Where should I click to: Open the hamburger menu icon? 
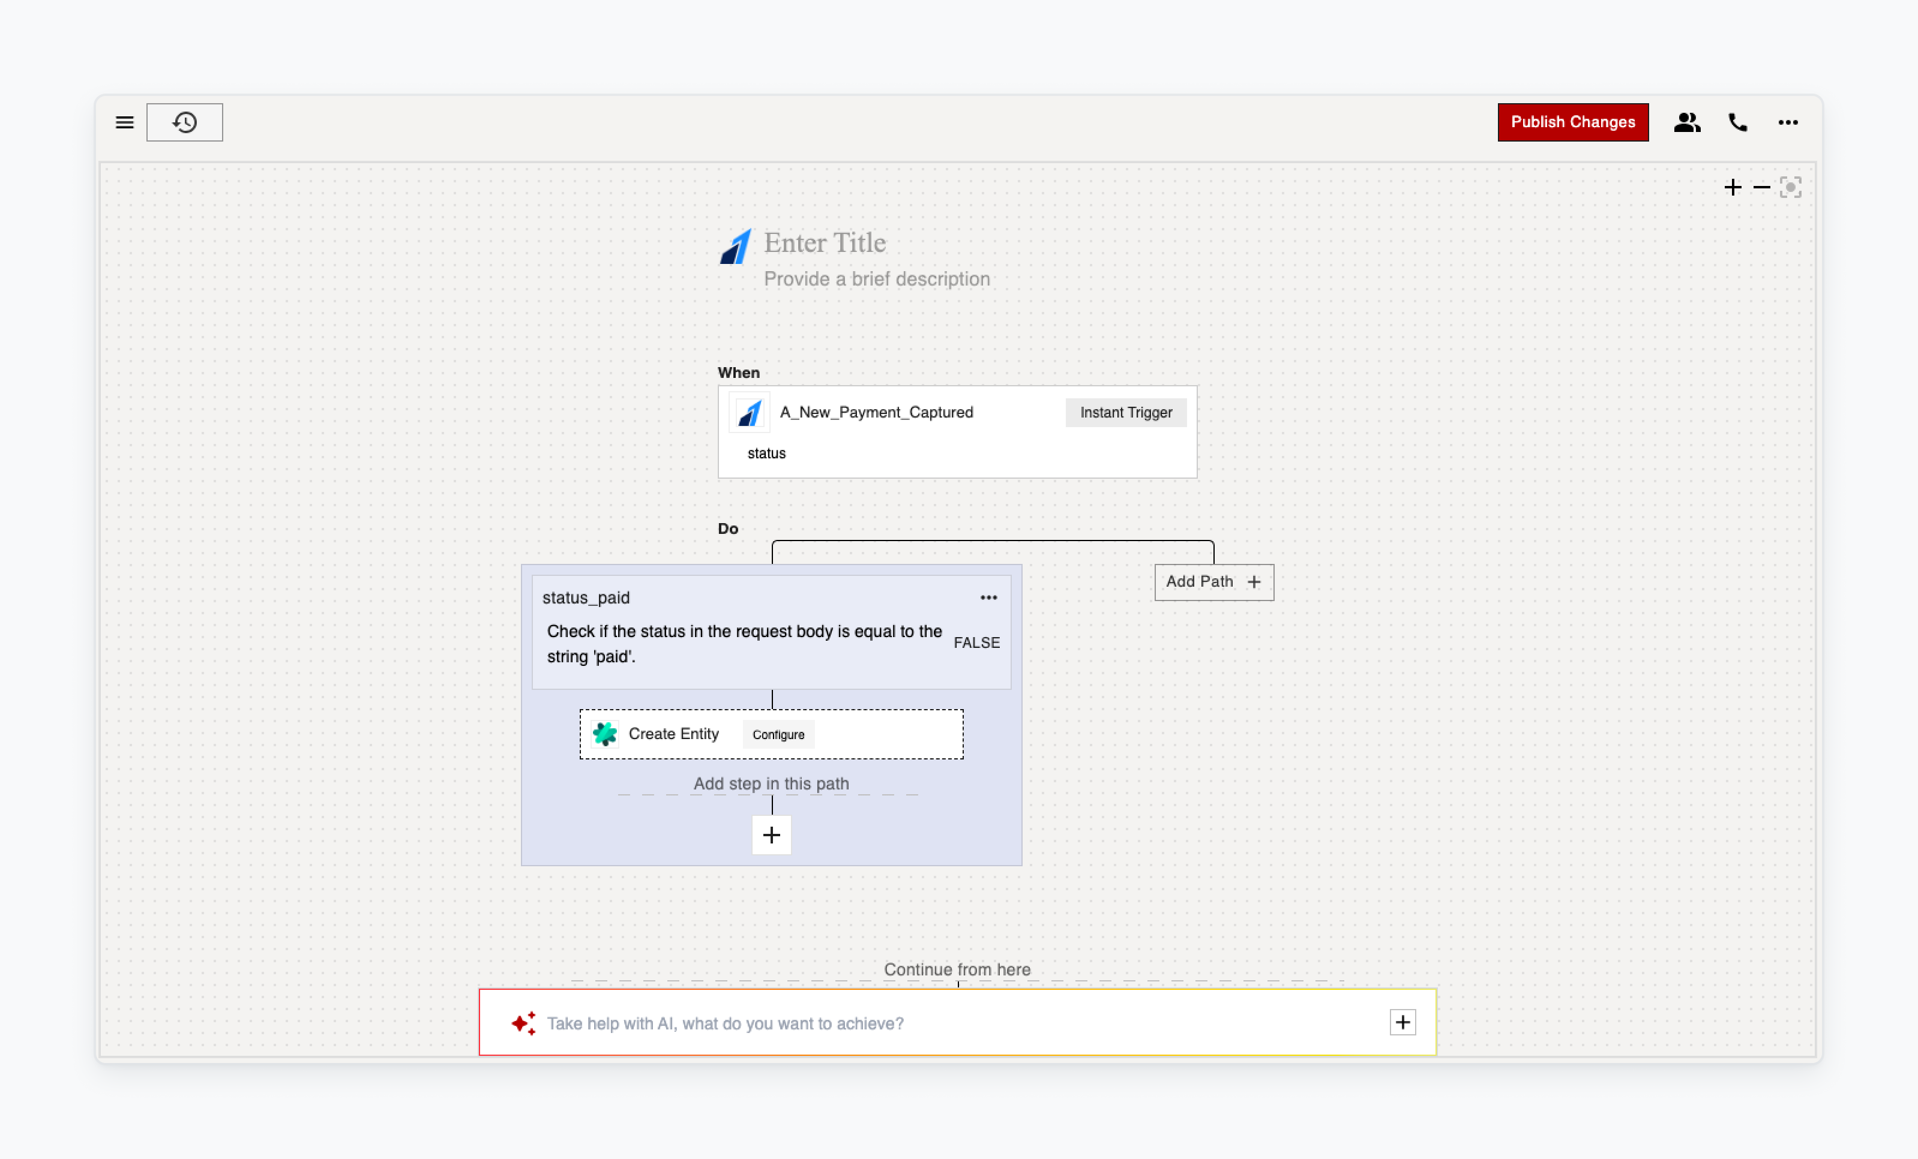(125, 122)
